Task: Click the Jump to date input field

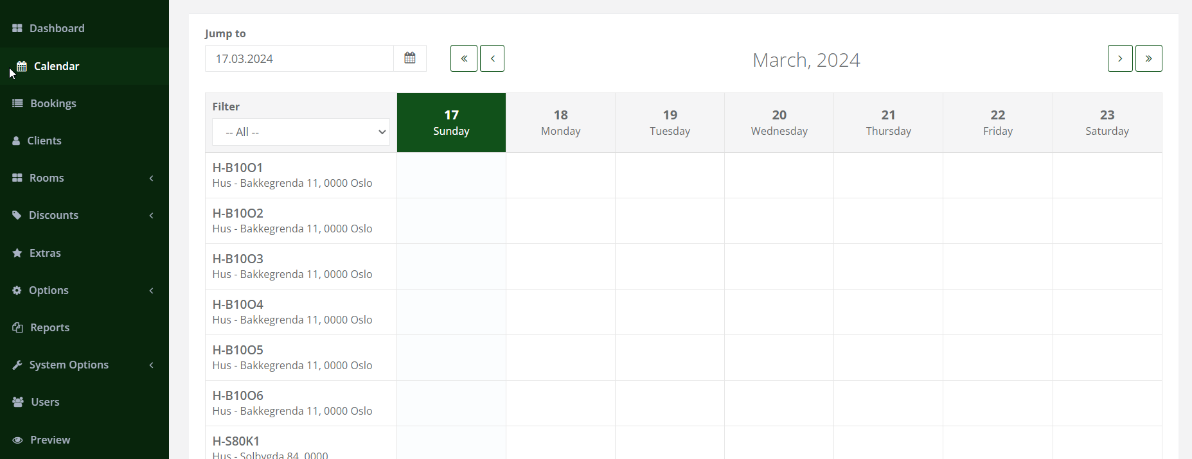Action: [x=299, y=58]
